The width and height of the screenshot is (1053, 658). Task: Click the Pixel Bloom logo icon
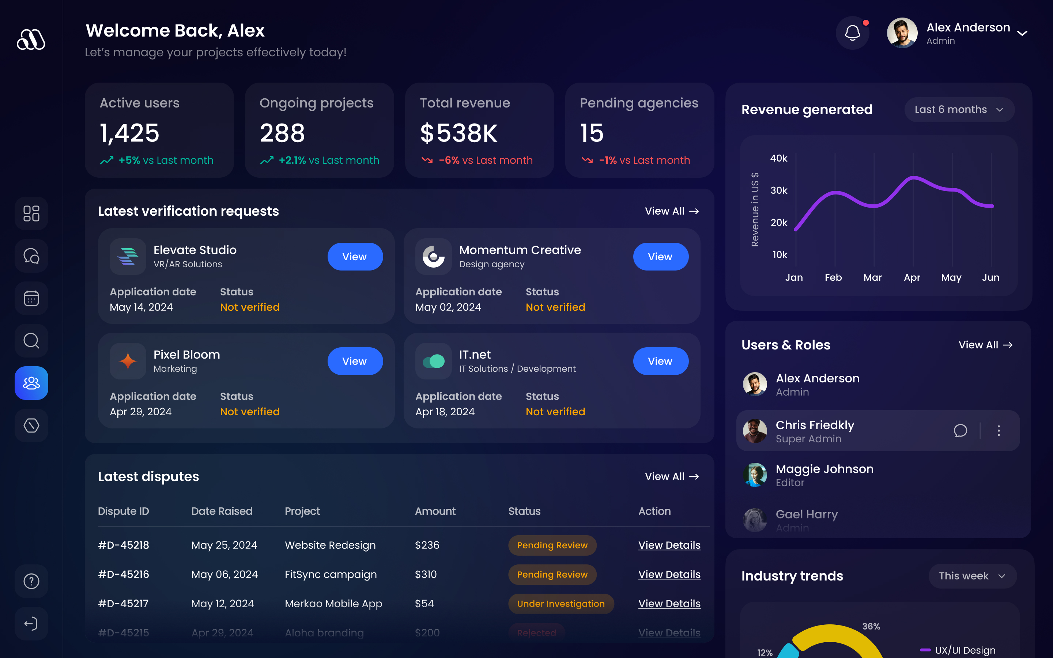pos(128,361)
